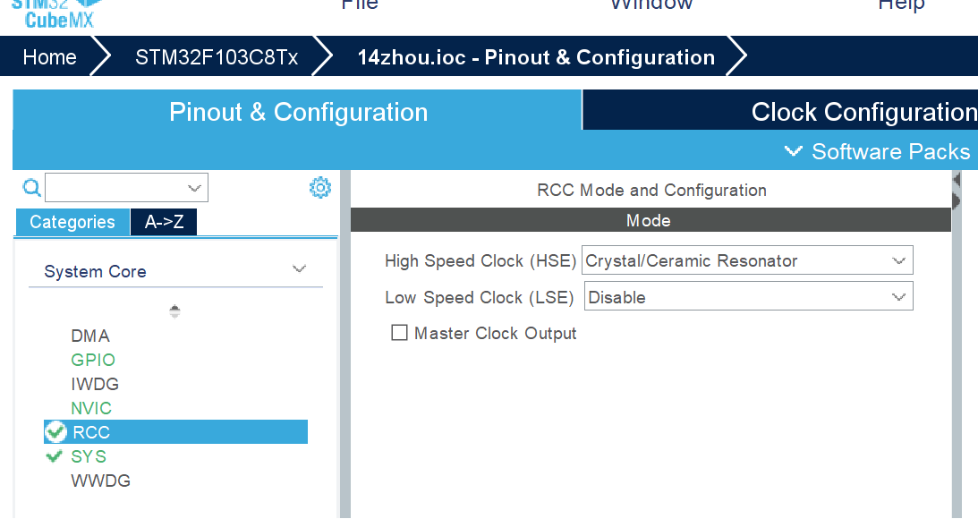Click 14zhou.ioc Pinout & Configuration breadcrumb
This screenshot has height=519, width=978.
click(536, 57)
